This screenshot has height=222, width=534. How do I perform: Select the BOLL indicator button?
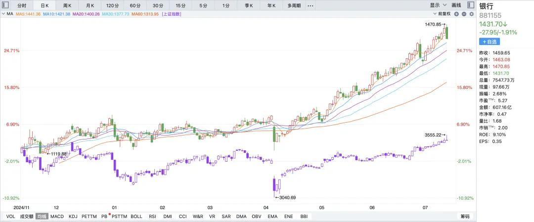136,217
